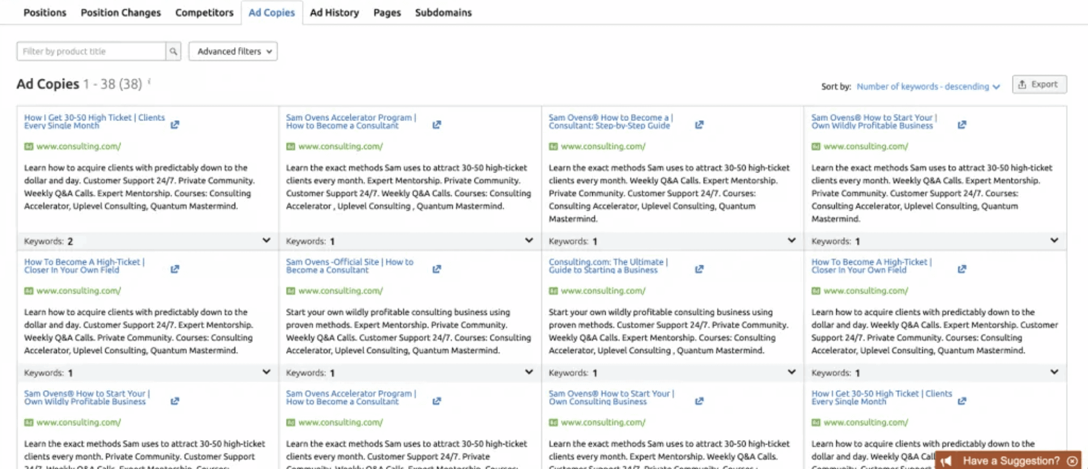The width and height of the screenshot is (1088, 469).
Task: Go to the Competitors tab
Action: coord(204,12)
